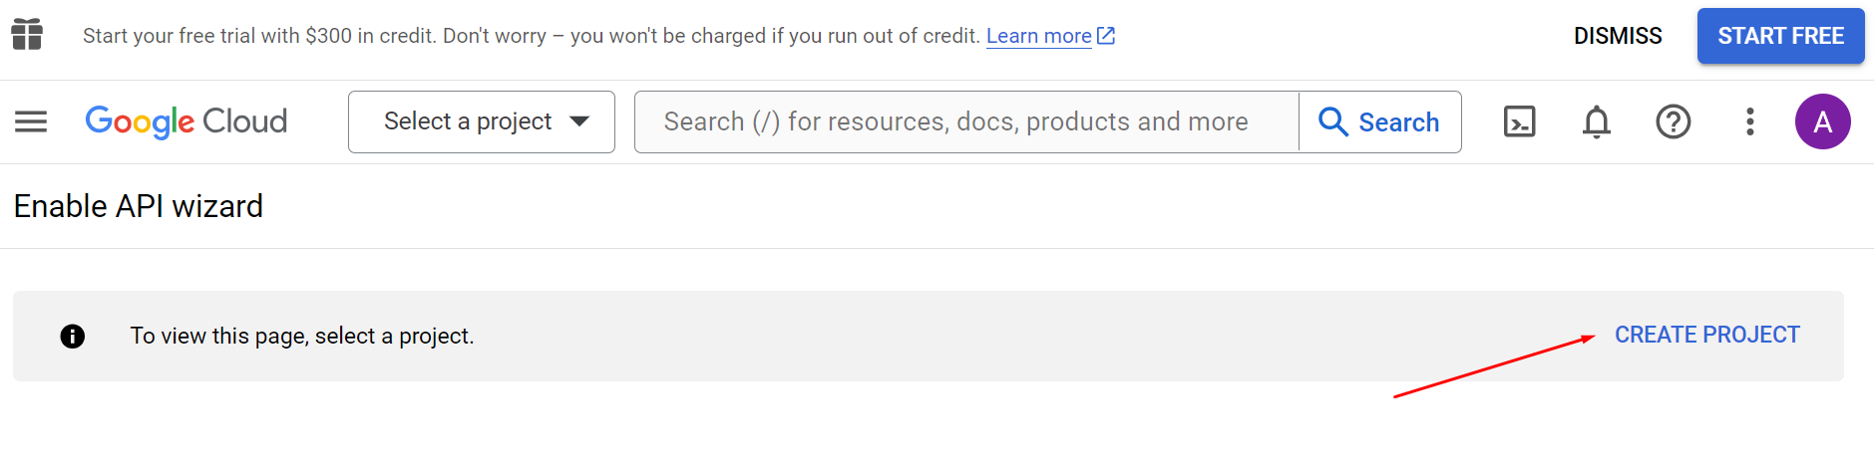Go to the Google Cloud logo home
The width and height of the screenshot is (1874, 471).
pos(187,121)
